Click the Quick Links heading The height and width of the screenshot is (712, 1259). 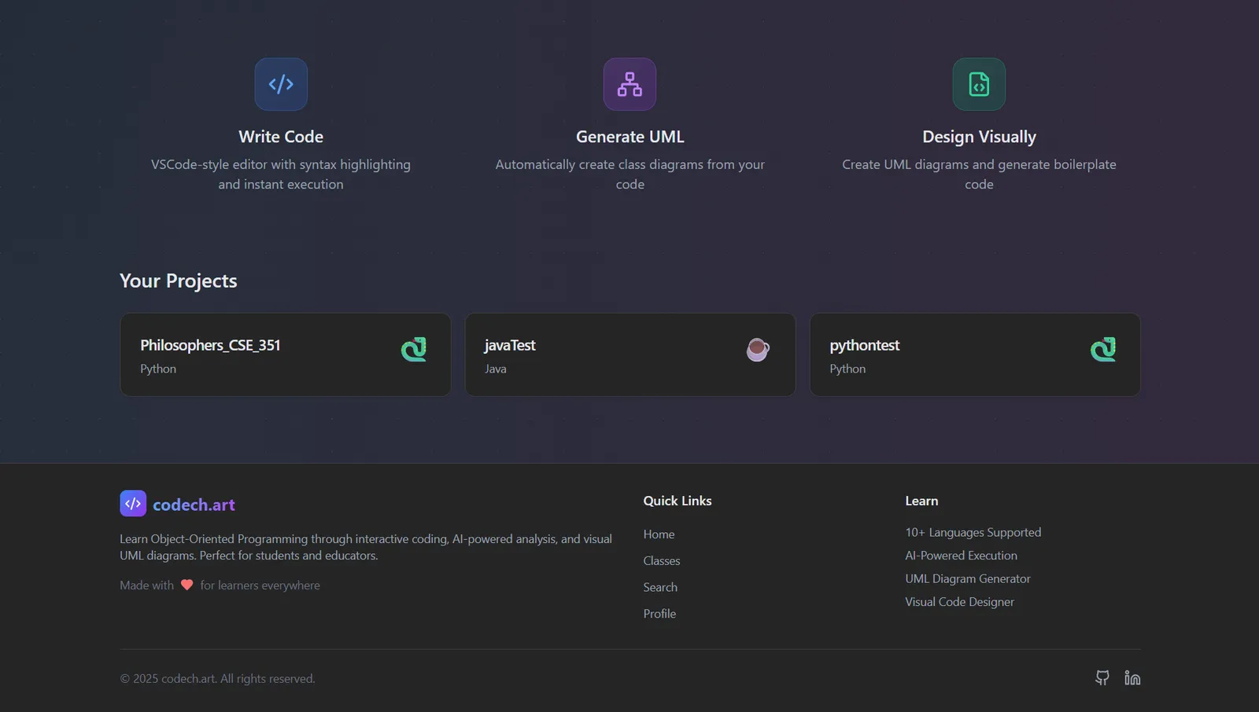click(x=677, y=501)
